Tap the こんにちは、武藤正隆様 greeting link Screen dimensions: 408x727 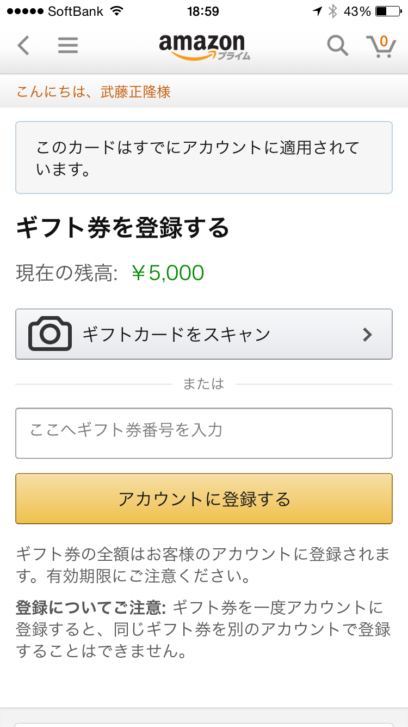94,92
